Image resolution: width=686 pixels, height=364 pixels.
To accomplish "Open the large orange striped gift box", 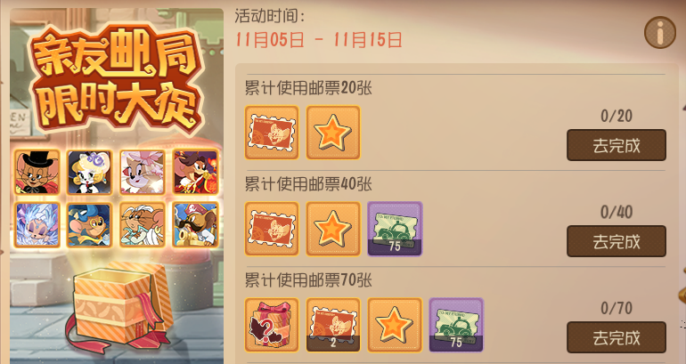I will (x=120, y=306).
